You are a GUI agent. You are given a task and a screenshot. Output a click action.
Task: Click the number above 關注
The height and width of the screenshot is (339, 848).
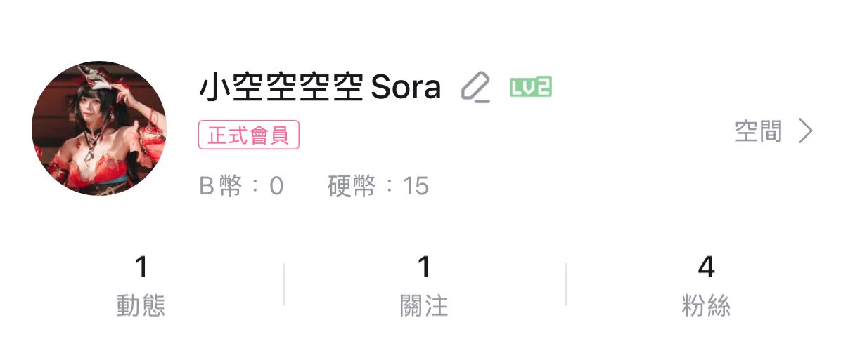click(423, 267)
